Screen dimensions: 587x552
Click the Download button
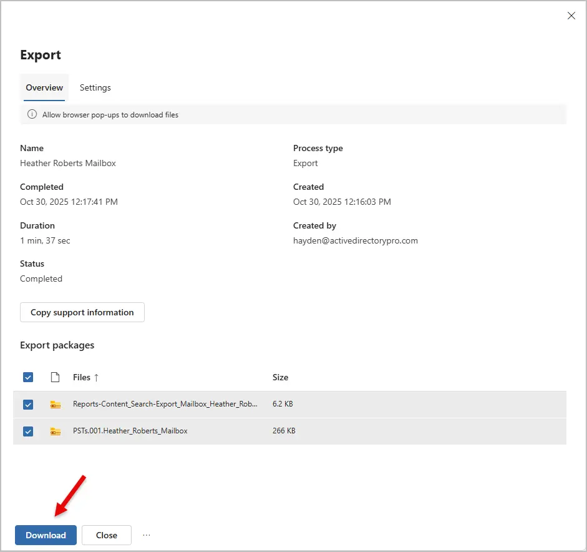pos(46,535)
